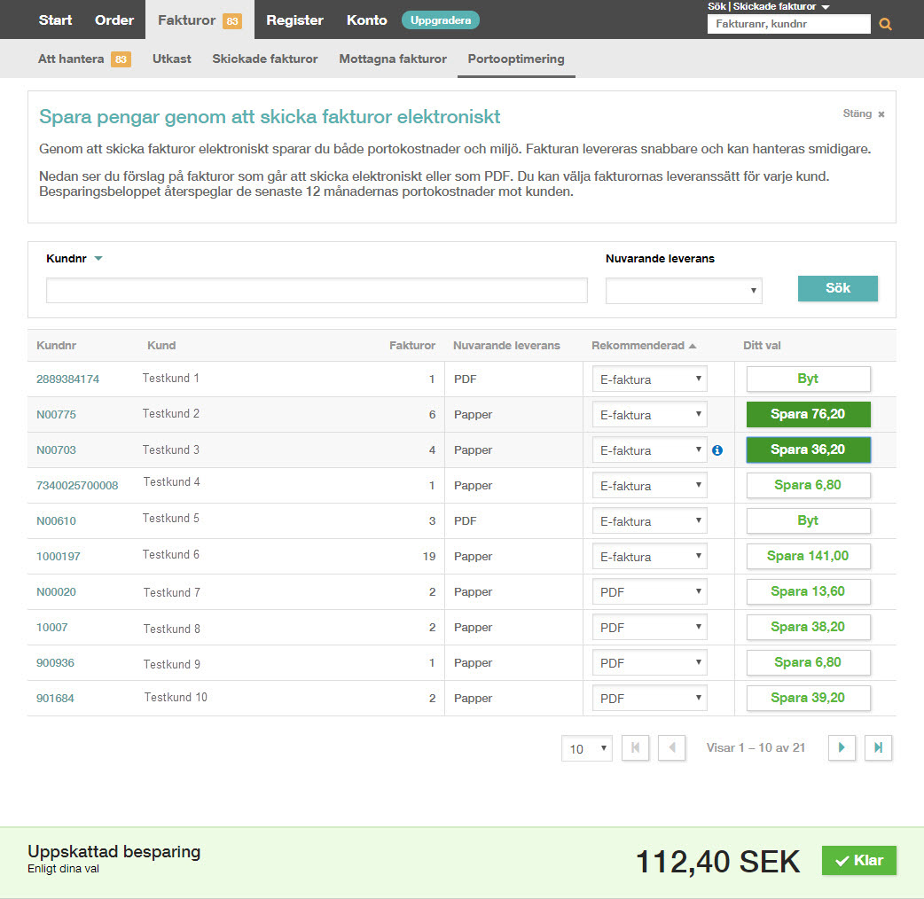Image resolution: width=924 pixels, height=899 pixels.
Task: Open customer link 901684
Action: [x=55, y=698]
